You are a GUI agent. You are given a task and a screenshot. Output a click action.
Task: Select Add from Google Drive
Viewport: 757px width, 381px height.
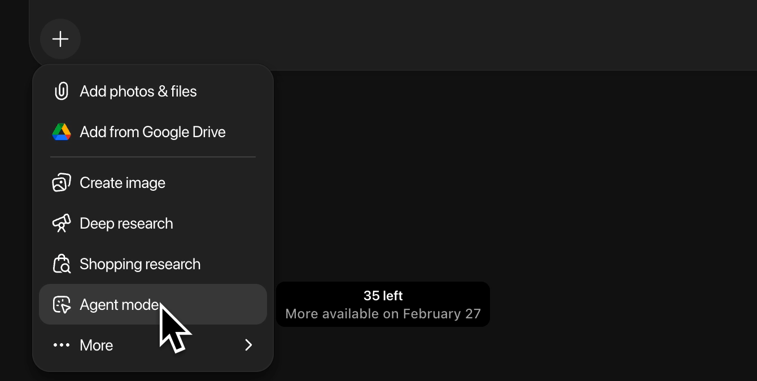click(152, 132)
